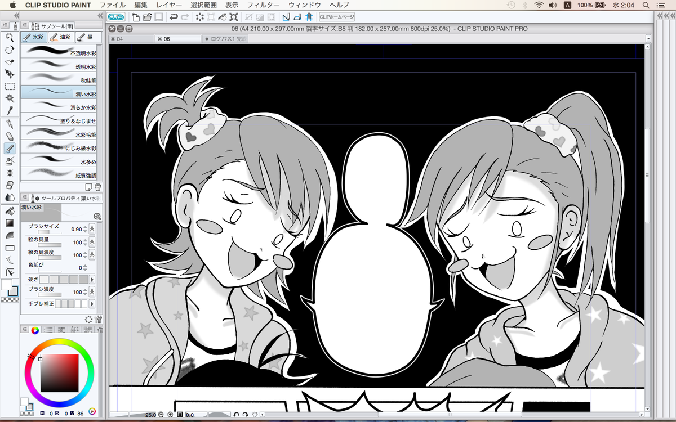
Task: Select the 油彩 sub tool group tab
Action: (60, 37)
